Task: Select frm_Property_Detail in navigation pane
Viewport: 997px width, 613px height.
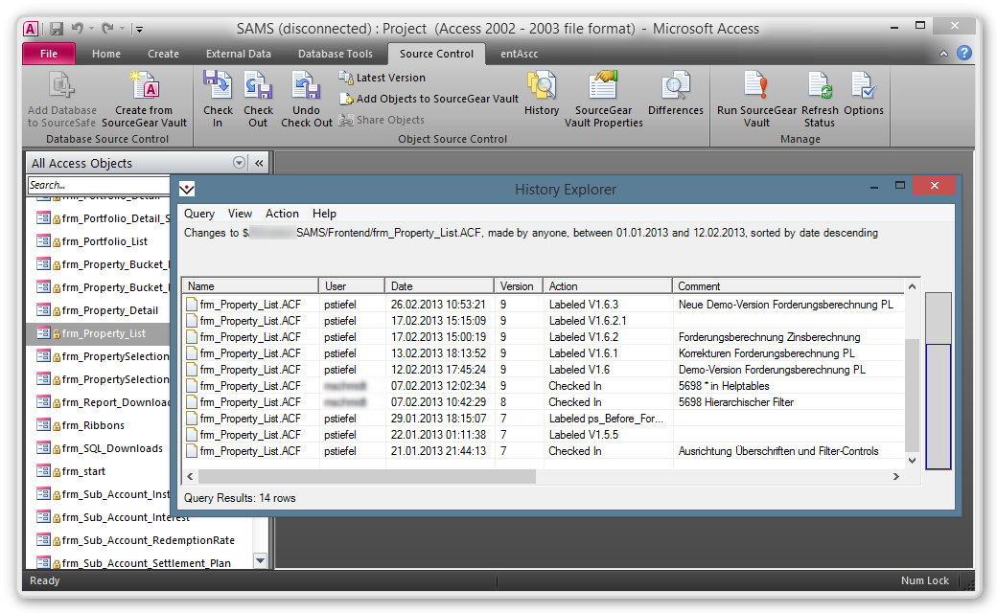Action: [98, 310]
